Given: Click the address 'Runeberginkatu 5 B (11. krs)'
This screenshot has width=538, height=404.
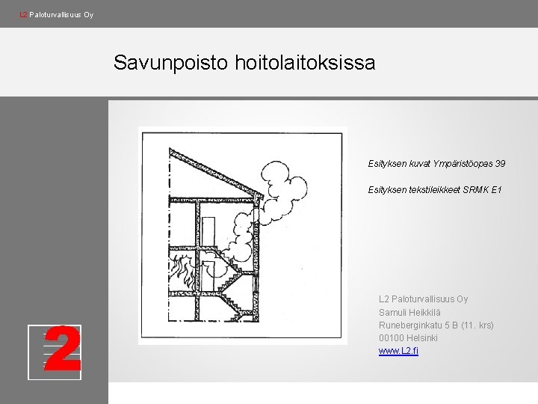Looking at the screenshot, I should point(436,325).
